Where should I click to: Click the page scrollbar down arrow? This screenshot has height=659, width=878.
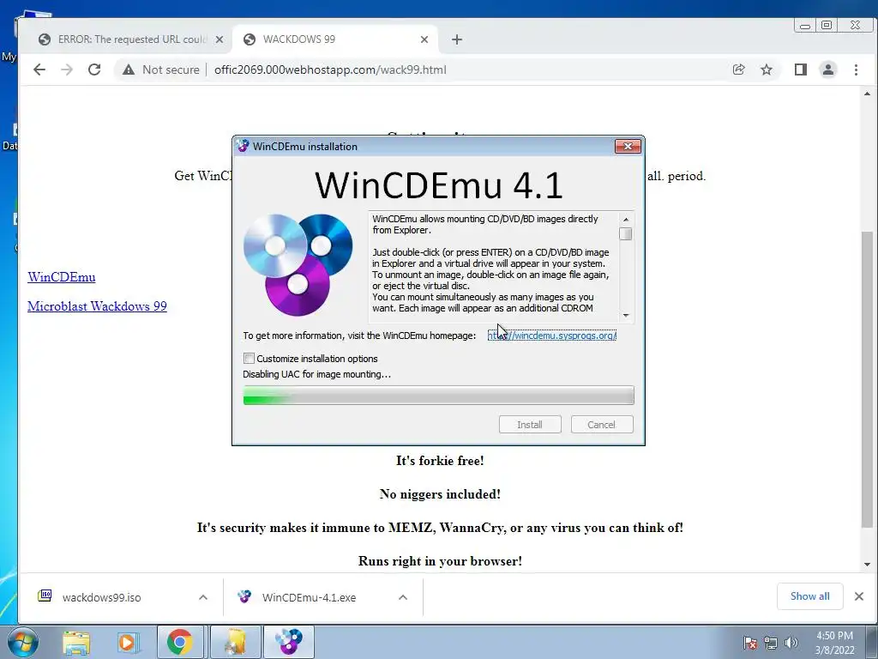click(867, 565)
